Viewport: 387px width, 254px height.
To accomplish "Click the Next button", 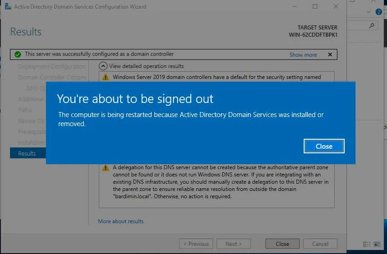I will point(234,244).
